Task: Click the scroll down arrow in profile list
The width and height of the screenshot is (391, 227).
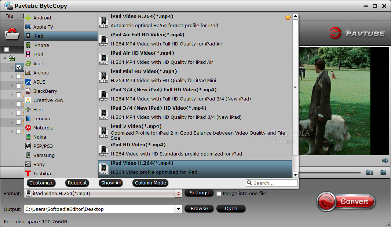Action: 295,175
